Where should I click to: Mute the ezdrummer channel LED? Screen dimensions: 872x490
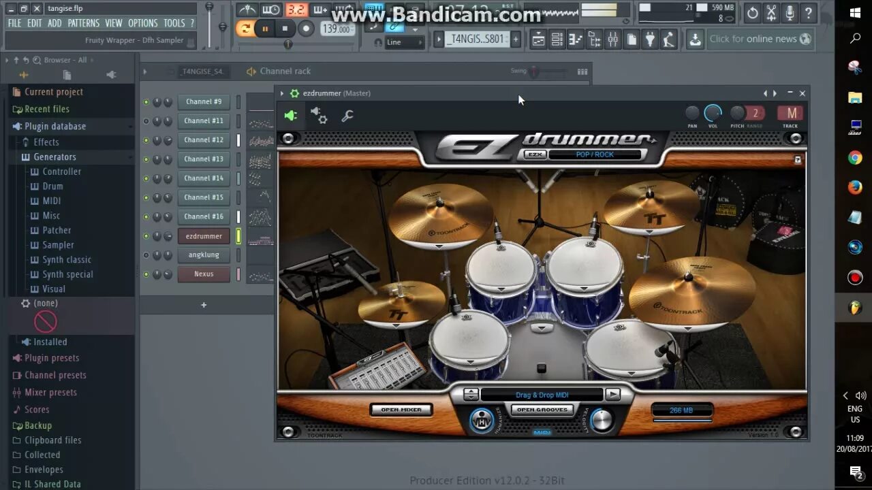click(146, 236)
